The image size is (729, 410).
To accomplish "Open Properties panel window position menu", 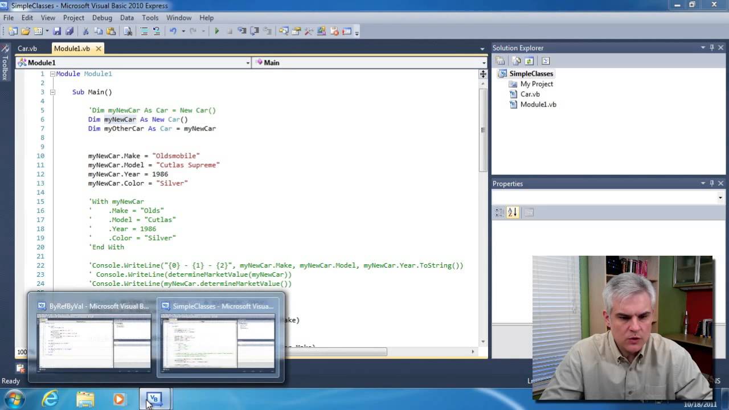I will point(703,183).
